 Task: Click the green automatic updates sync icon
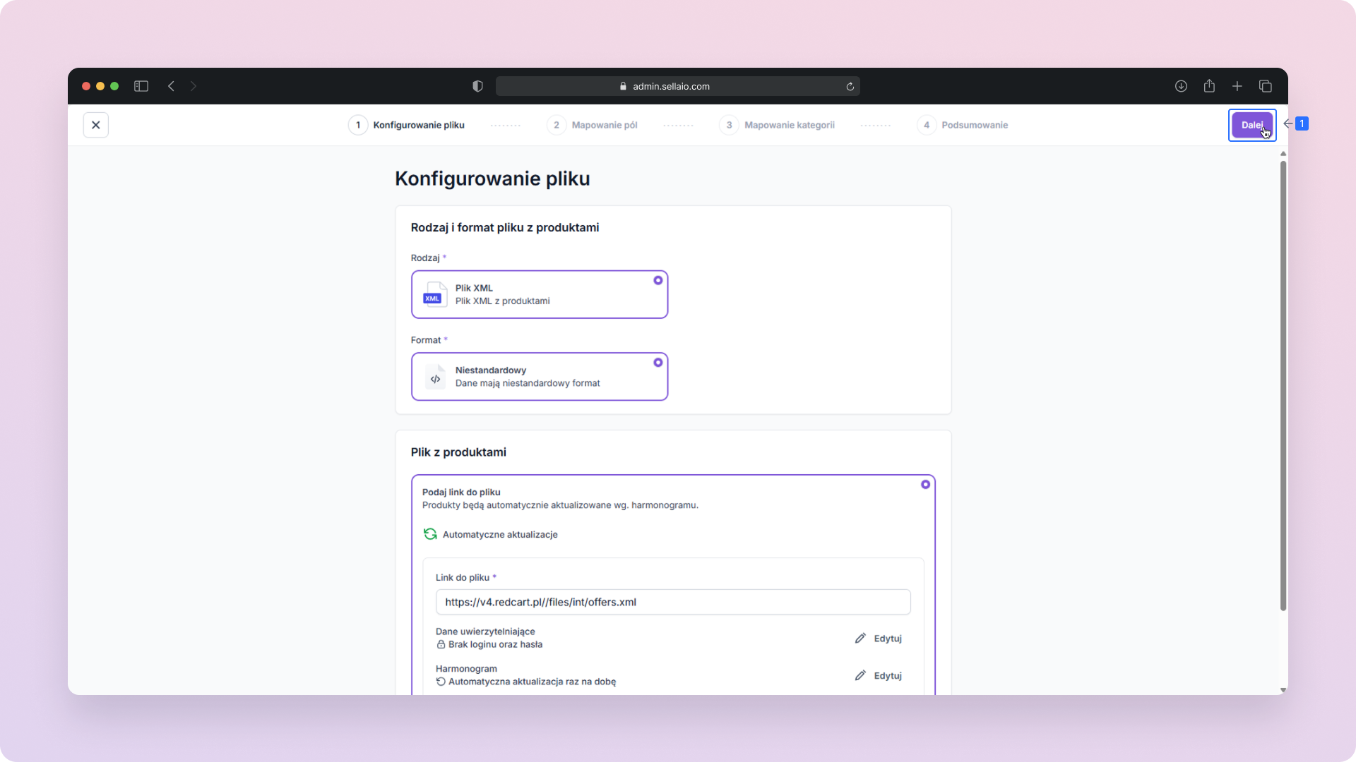430,534
